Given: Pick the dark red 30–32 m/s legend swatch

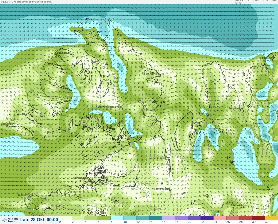Looking at the screenshot, I should [259, 218].
